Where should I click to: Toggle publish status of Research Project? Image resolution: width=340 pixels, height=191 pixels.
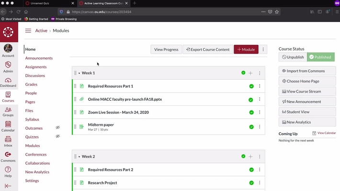251,183
